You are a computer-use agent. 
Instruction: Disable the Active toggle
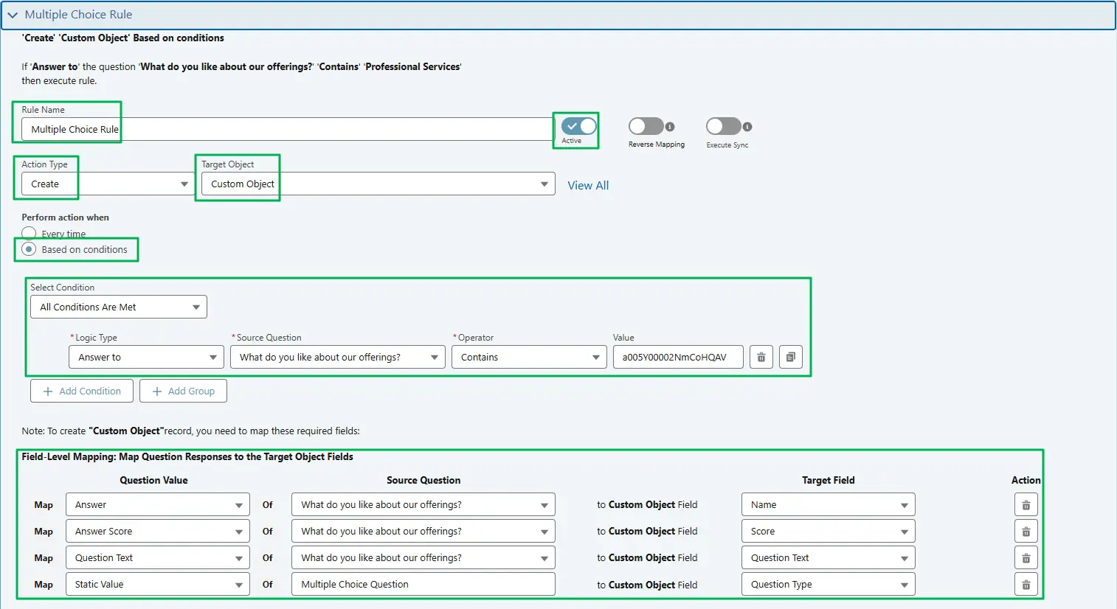tap(575, 126)
